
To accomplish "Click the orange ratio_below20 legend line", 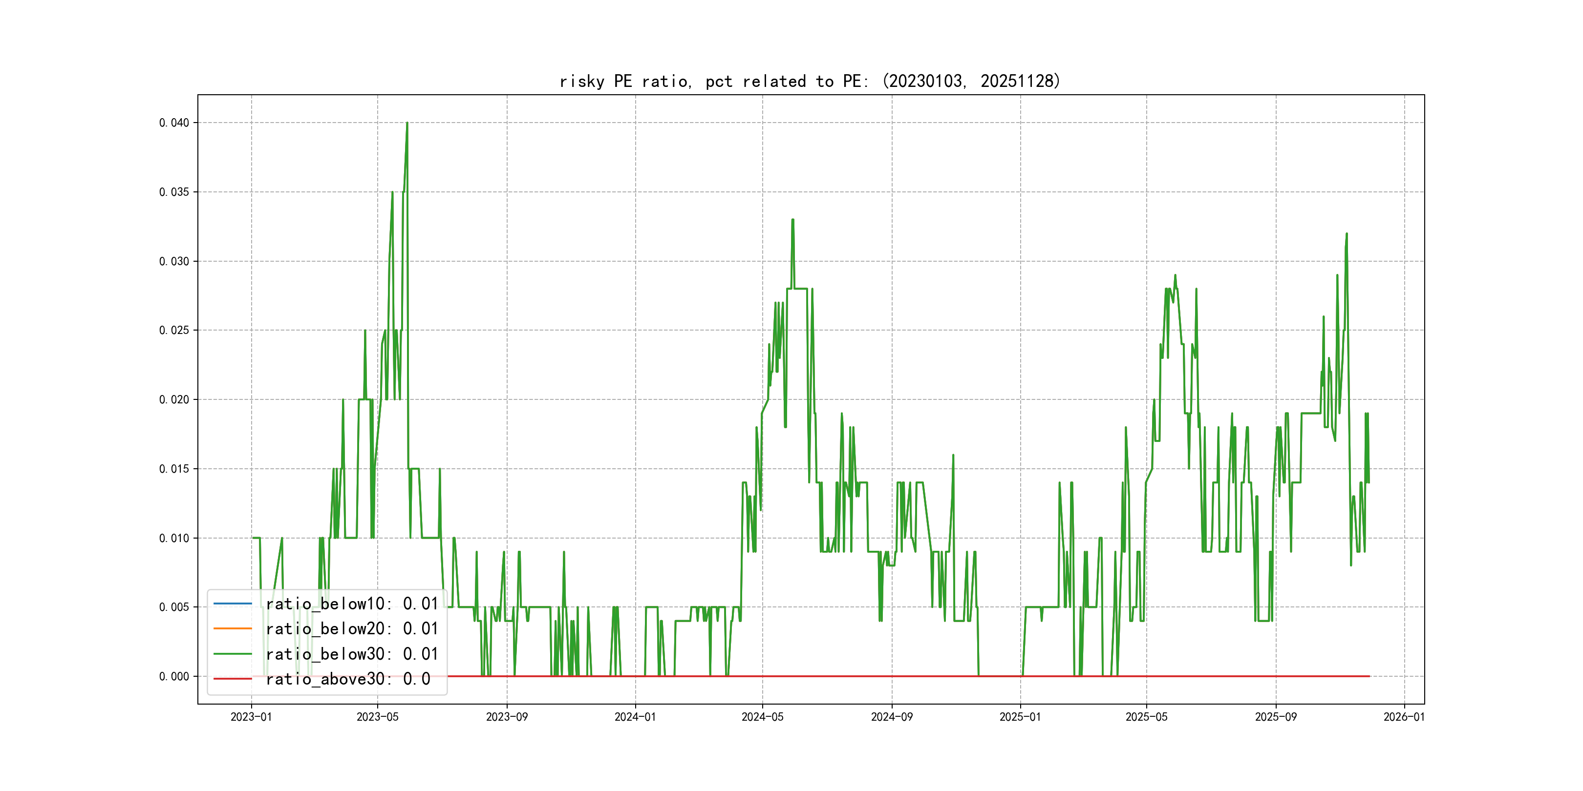I will pos(232,629).
